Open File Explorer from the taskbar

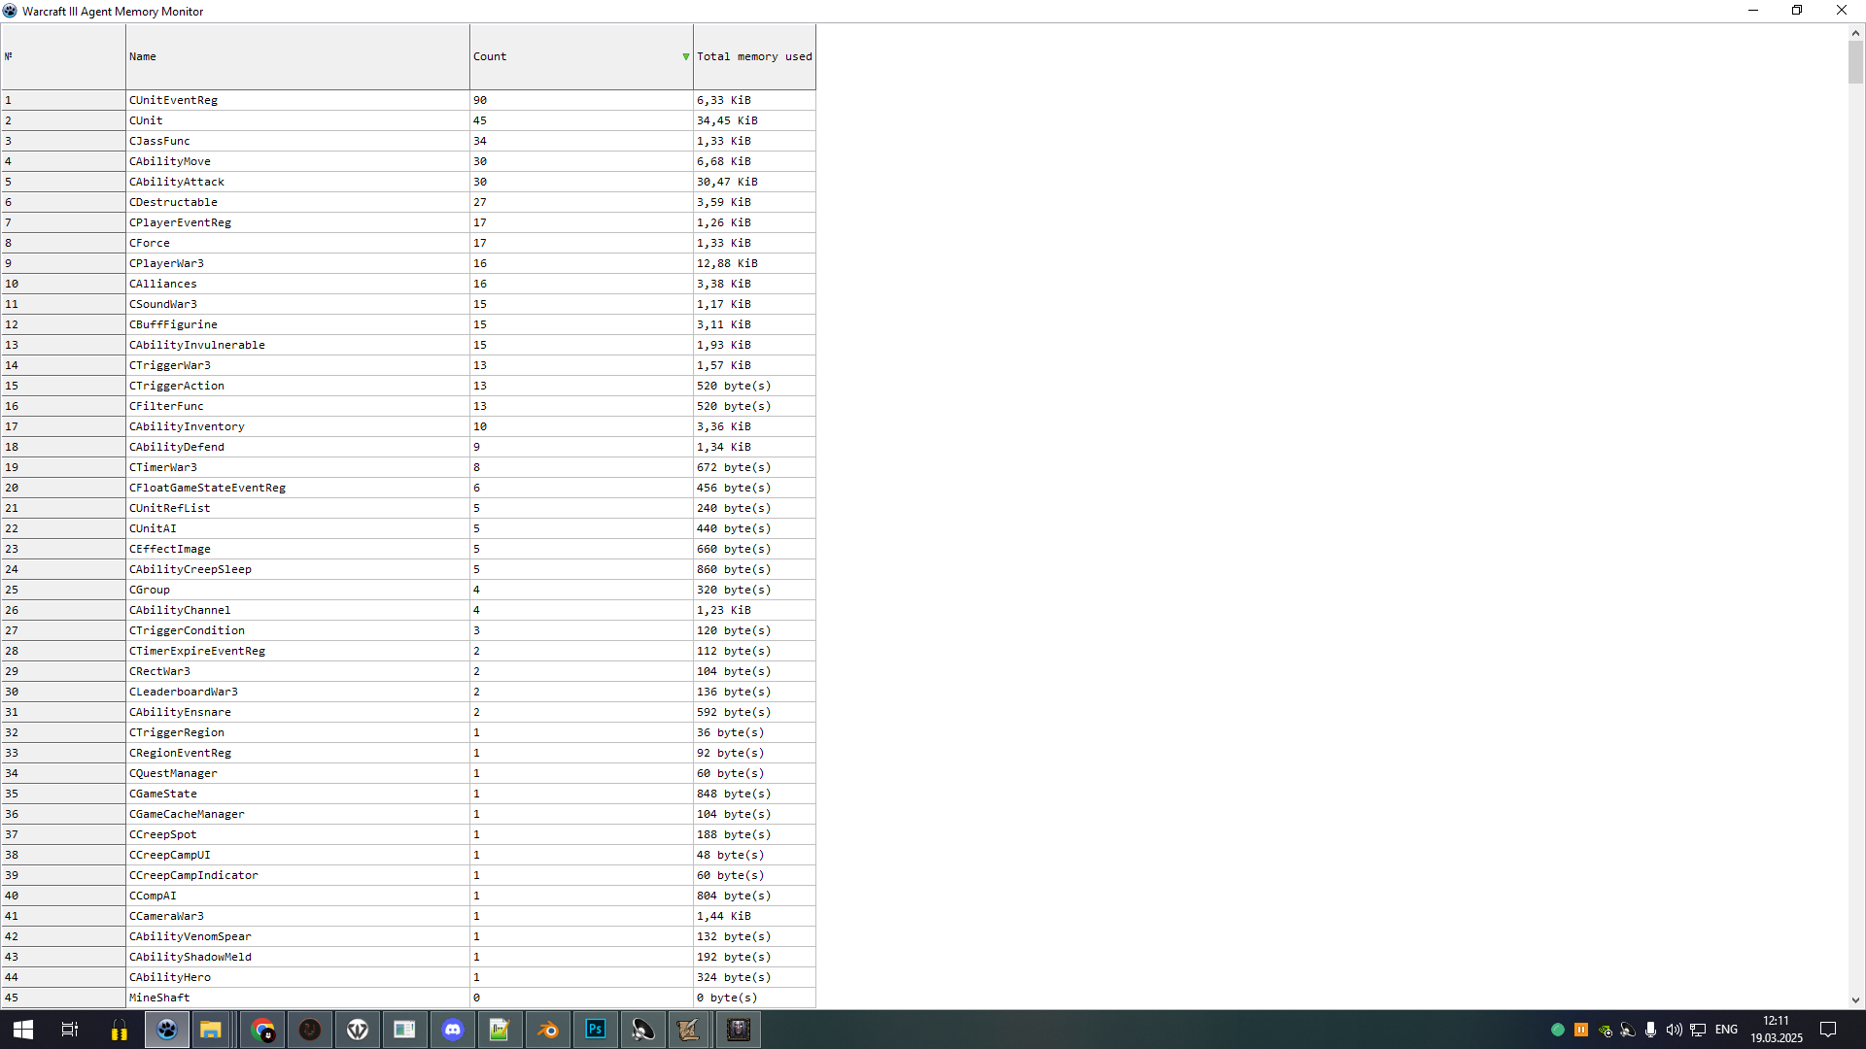pos(211,1030)
